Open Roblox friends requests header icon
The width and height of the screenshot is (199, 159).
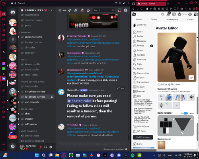(168, 14)
